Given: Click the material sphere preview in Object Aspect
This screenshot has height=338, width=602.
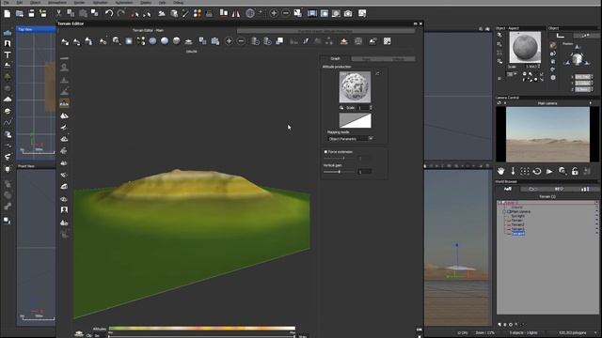Looking at the screenshot, I should (525, 47).
